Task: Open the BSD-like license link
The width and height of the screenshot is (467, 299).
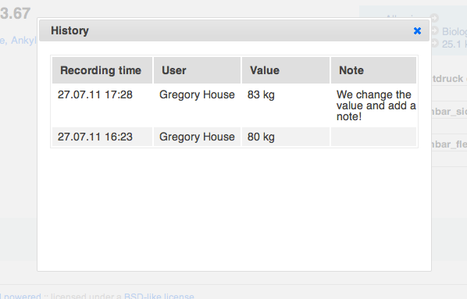Action: [x=159, y=296]
